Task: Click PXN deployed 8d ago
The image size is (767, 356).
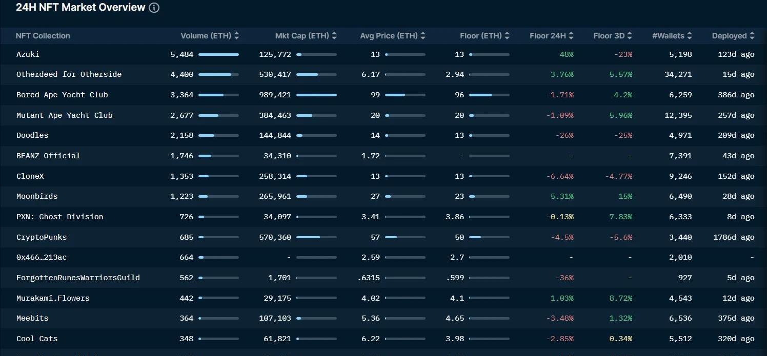Action: [x=741, y=217]
